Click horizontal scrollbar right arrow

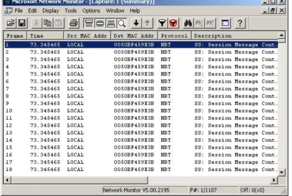(274, 180)
